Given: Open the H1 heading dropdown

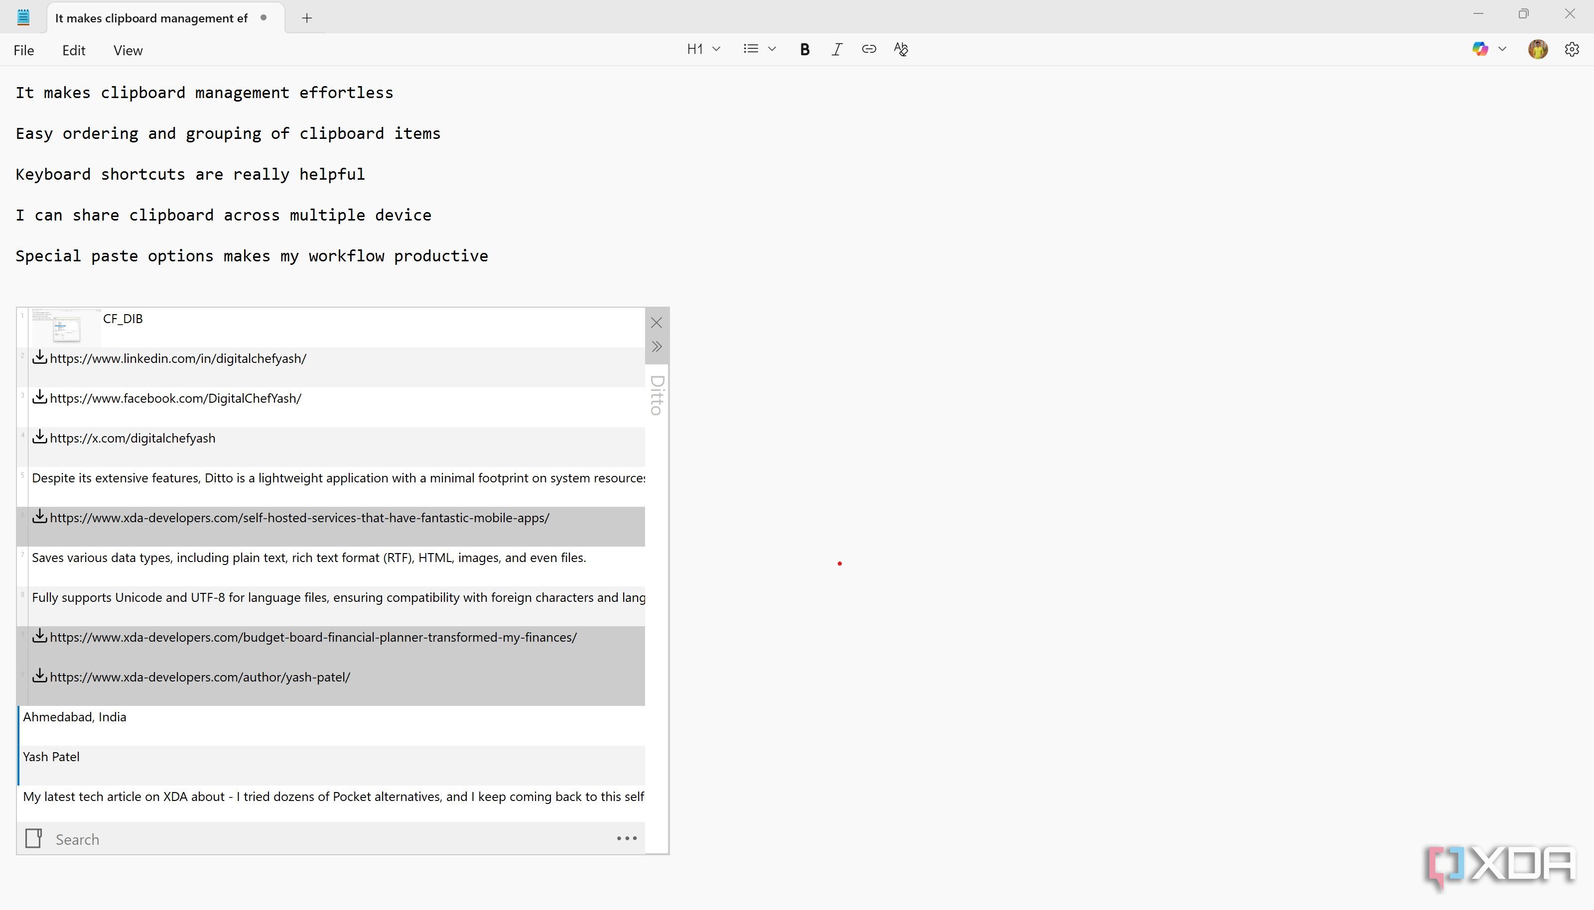Looking at the screenshot, I should click(x=703, y=49).
